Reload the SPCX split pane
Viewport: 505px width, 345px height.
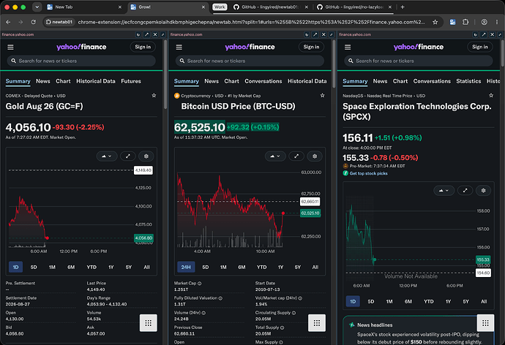pyautogui.click(x=475, y=34)
